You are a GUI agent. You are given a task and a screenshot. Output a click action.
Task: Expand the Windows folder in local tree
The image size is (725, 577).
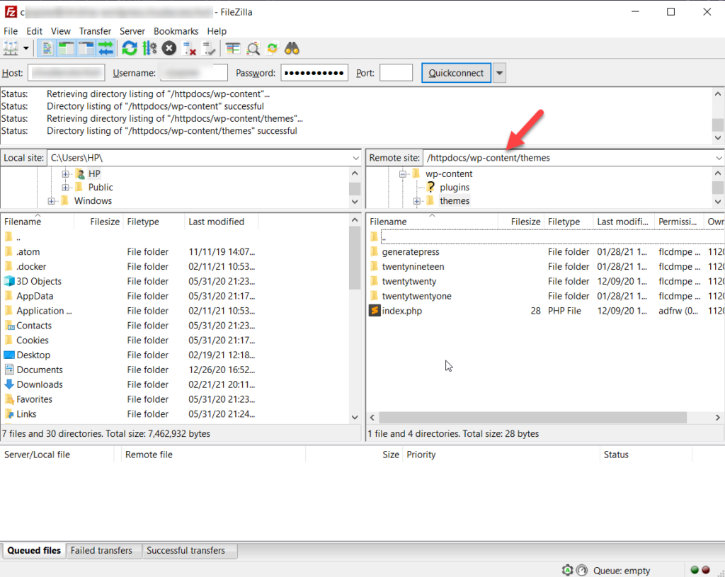[51, 201]
